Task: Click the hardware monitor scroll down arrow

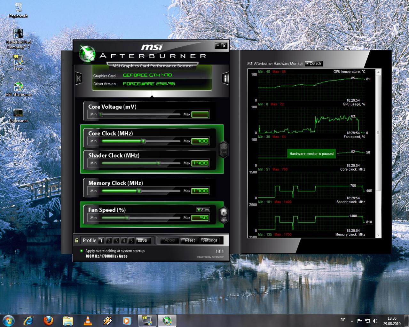Action: 379,235
